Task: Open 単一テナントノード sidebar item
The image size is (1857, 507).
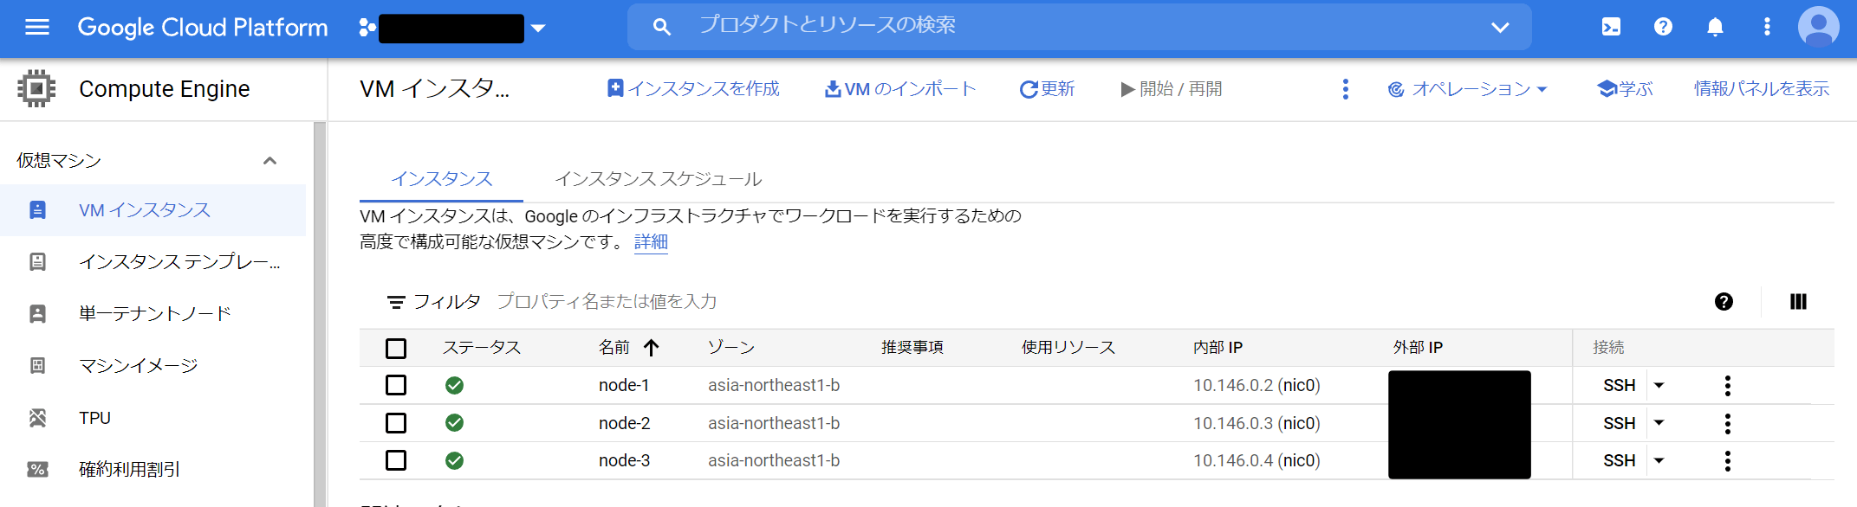Action: point(154,314)
